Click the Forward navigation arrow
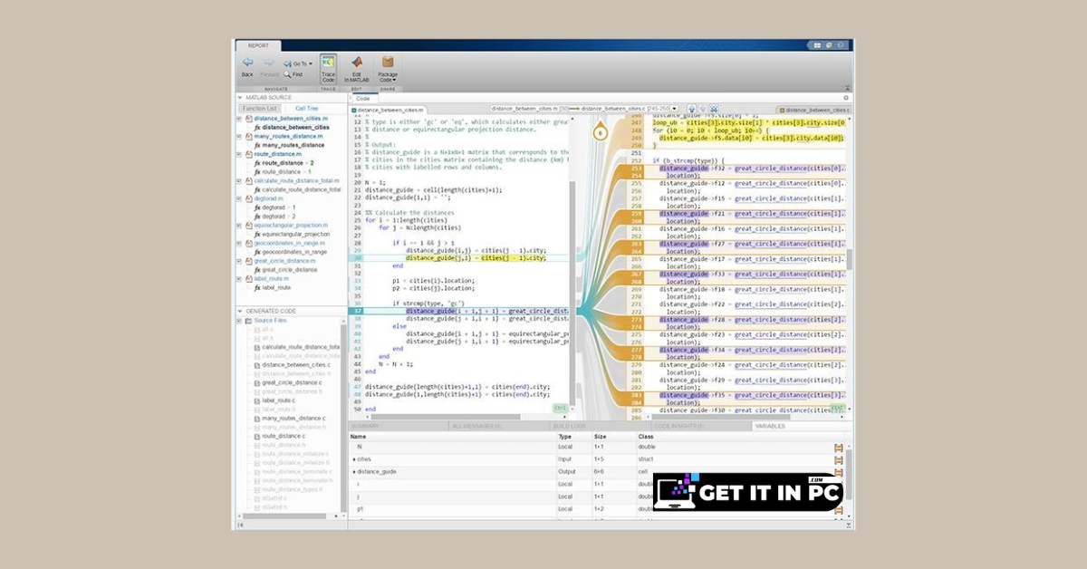Viewport: 1087px width, 569px height. [x=269, y=63]
